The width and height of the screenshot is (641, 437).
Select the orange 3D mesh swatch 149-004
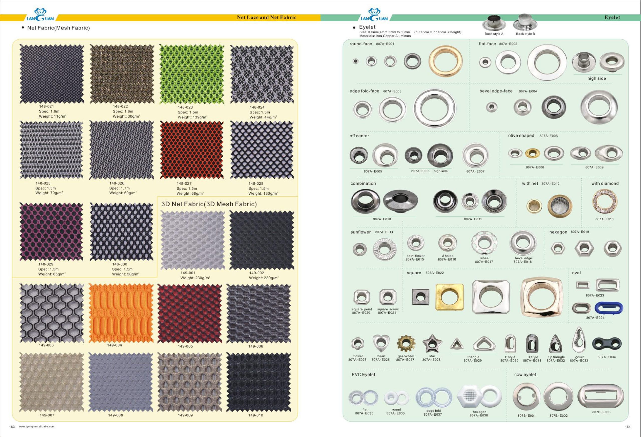click(121, 313)
